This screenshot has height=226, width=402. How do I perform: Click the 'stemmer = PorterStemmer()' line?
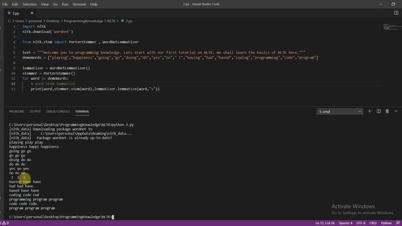coord(49,73)
